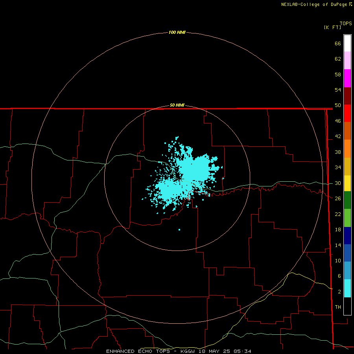Click 'ENHANCED ECHO TOPS' in the caption
Image resolution: width=354 pixels, height=354 pixels.
138,351
